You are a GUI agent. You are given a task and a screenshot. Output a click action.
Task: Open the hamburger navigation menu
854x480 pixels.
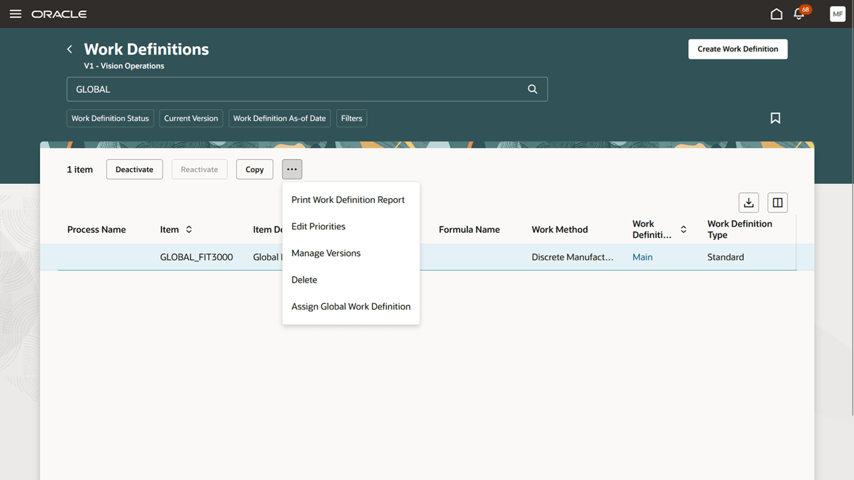15,14
